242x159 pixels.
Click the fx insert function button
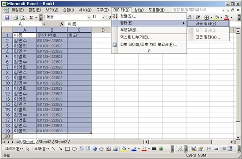coord(62,24)
